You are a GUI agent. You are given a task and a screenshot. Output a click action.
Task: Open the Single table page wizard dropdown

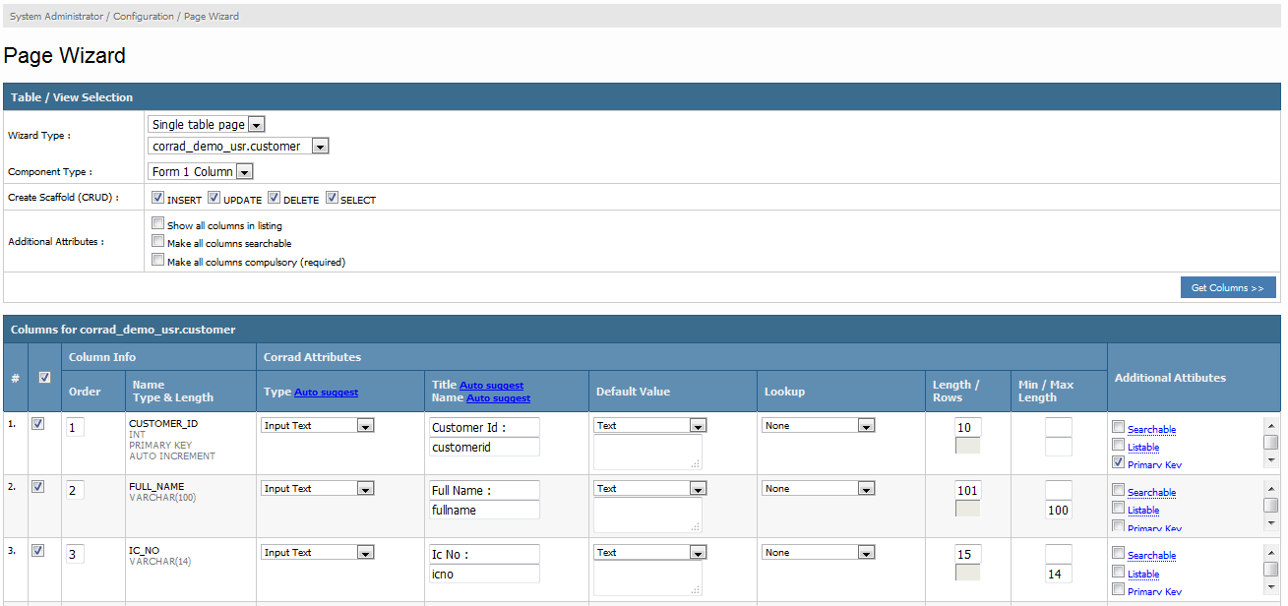pyautogui.click(x=207, y=125)
